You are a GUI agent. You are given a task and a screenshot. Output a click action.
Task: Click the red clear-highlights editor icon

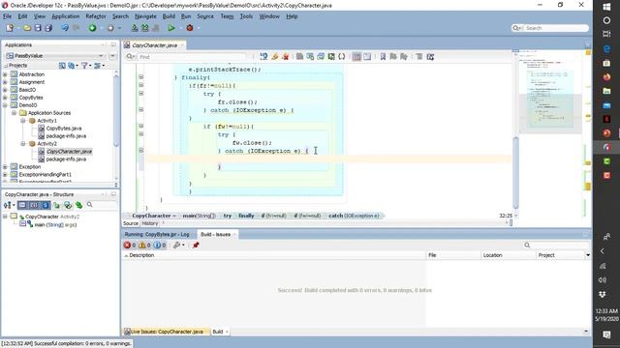click(x=285, y=57)
